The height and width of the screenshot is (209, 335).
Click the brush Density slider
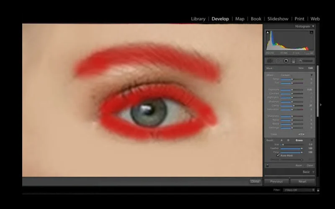(x=292, y=160)
